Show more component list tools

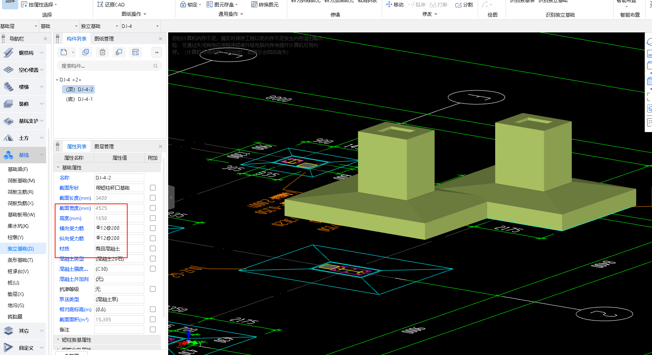click(x=157, y=52)
